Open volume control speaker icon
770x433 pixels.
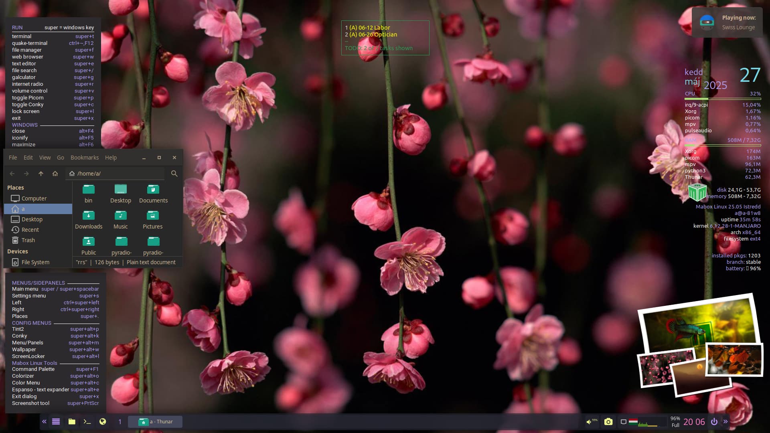pyautogui.click(x=589, y=422)
